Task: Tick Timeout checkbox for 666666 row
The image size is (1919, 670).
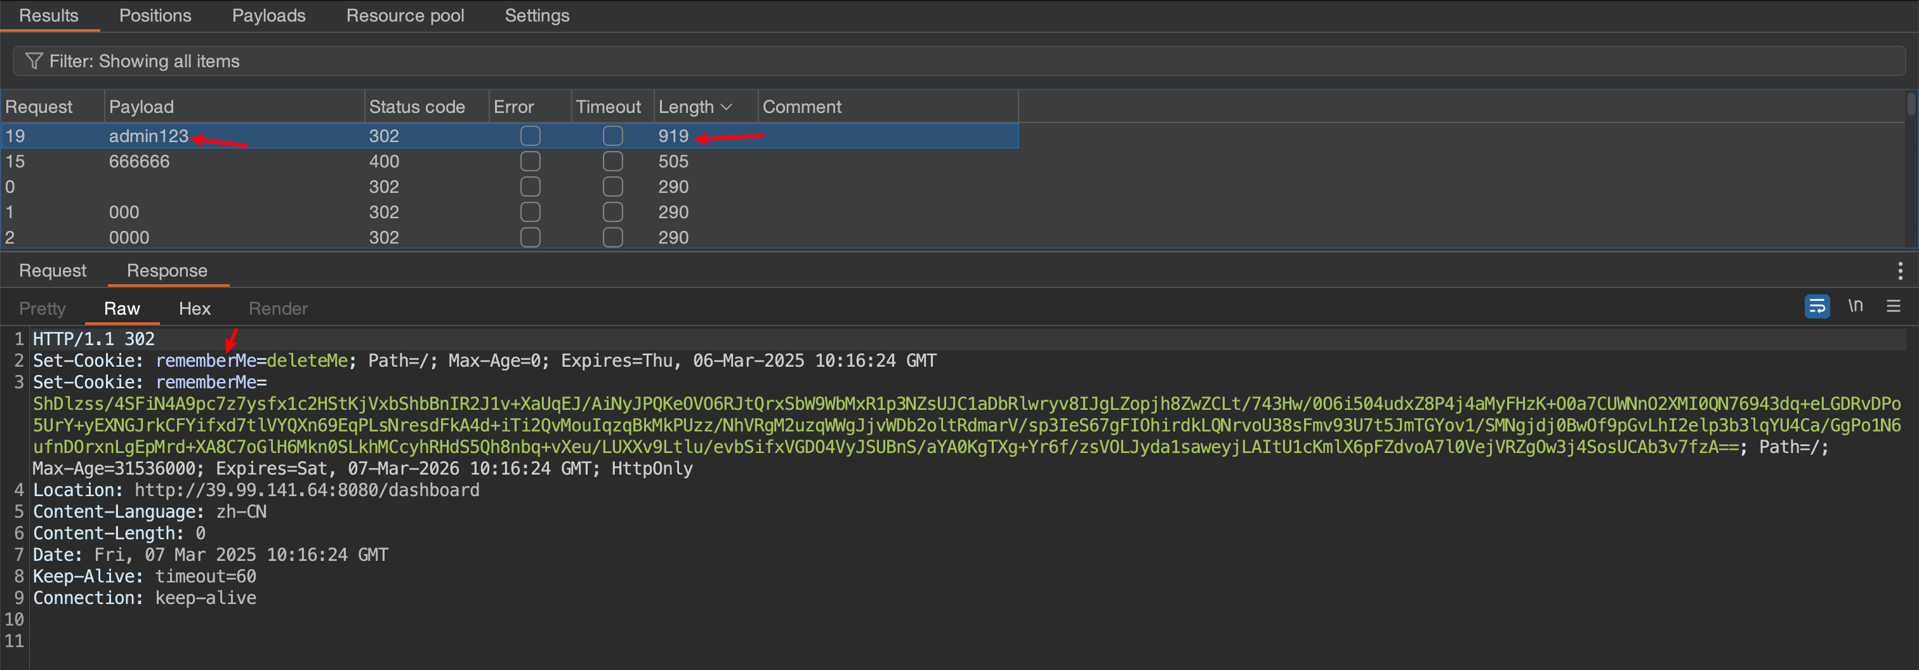Action: 612,162
